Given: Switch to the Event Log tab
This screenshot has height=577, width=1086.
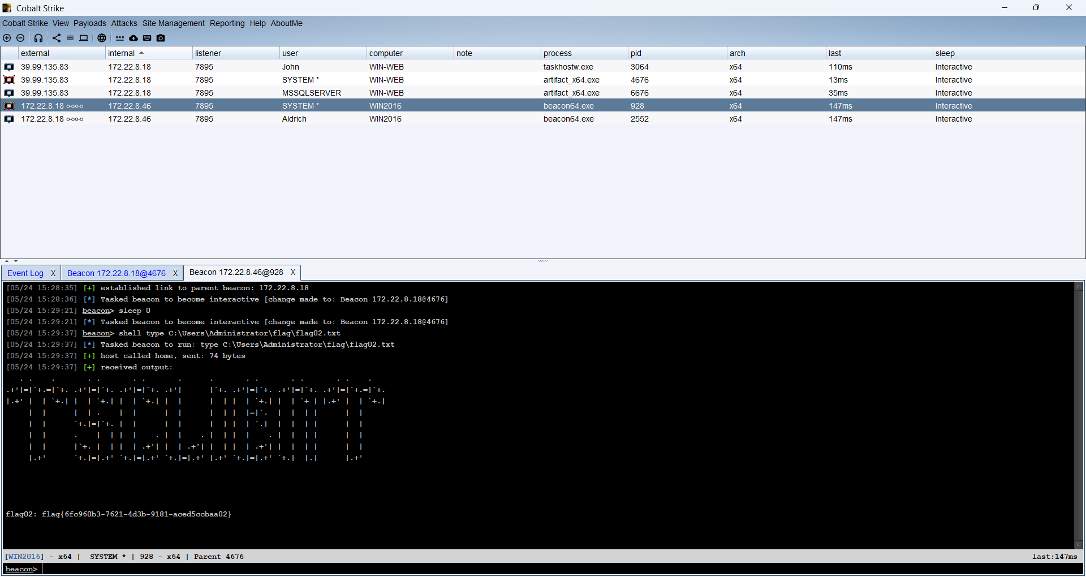Looking at the screenshot, I should [x=25, y=273].
